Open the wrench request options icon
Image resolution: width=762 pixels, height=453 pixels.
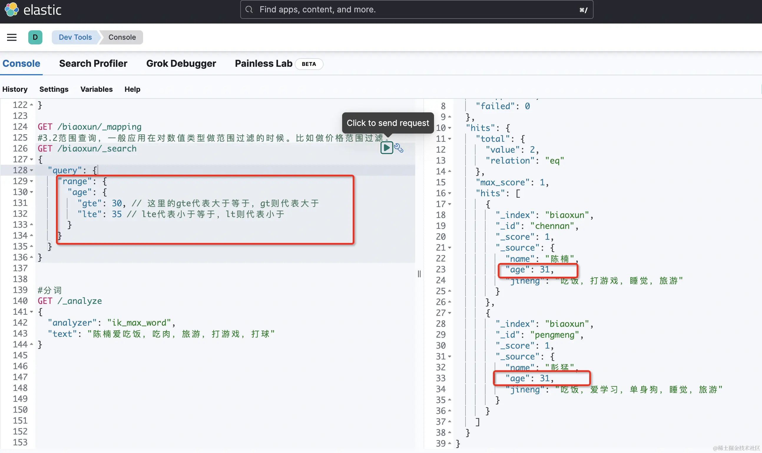pos(399,148)
